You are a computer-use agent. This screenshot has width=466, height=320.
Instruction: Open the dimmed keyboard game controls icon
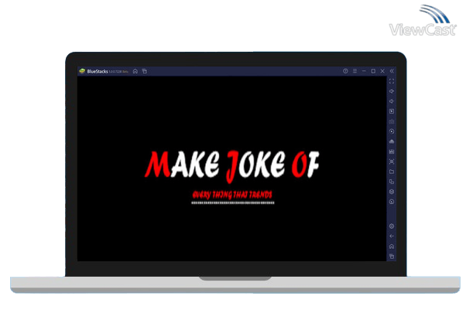click(392, 121)
